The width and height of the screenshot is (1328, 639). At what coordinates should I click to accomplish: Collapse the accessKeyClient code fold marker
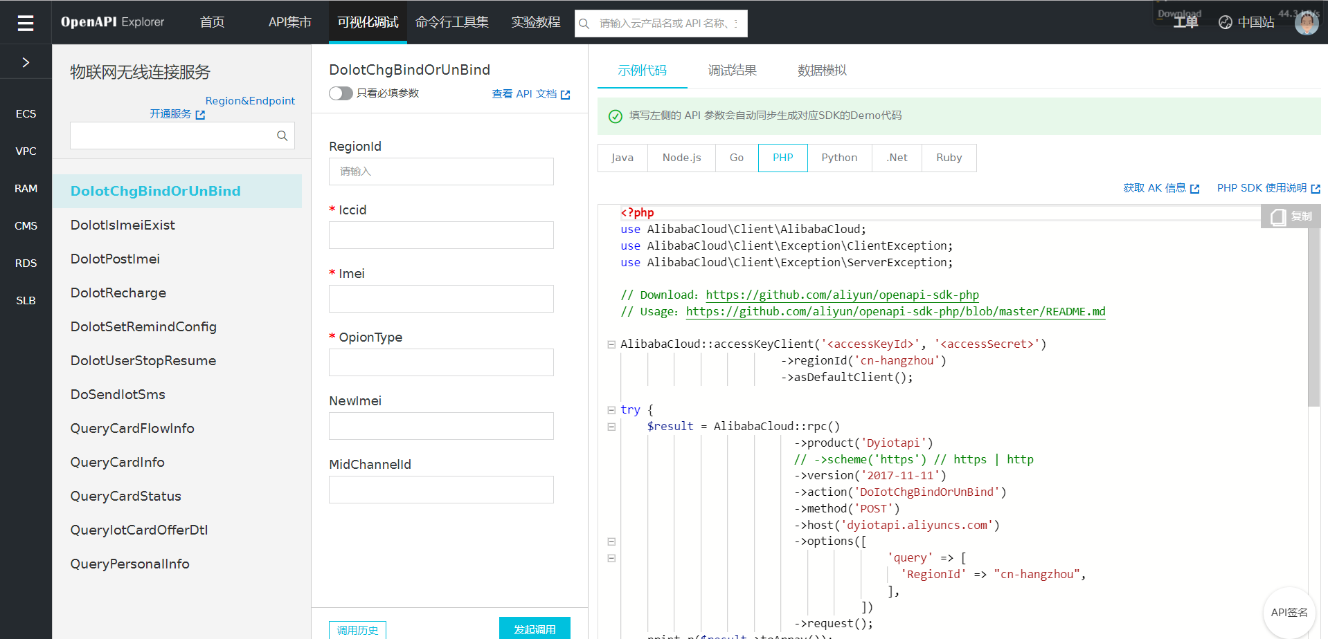(611, 344)
